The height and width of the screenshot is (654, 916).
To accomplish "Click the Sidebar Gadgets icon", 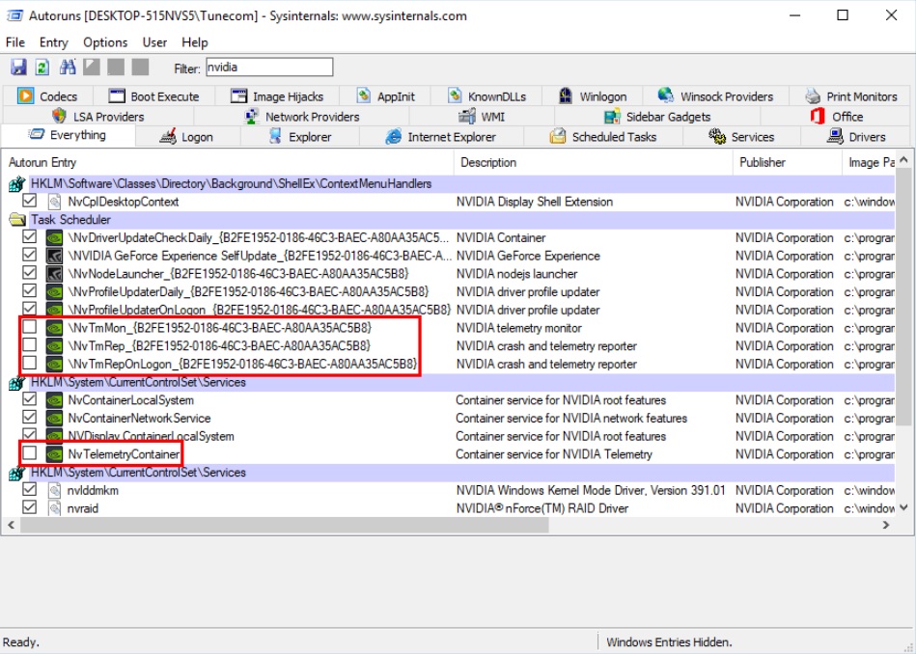I will click(x=612, y=116).
